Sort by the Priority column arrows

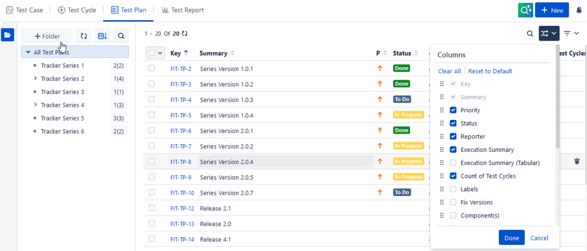click(x=385, y=53)
